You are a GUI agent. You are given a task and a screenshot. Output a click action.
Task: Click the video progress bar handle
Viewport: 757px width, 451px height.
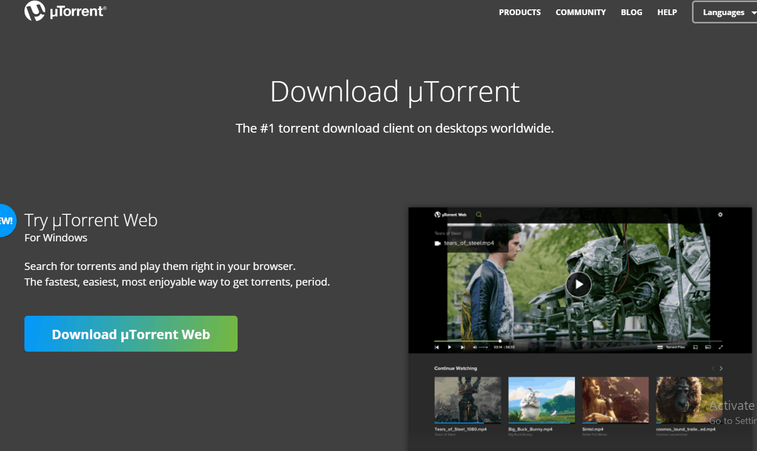(x=500, y=341)
